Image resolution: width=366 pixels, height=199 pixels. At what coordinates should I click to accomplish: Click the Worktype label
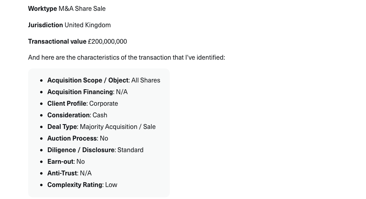[x=42, y=8]
